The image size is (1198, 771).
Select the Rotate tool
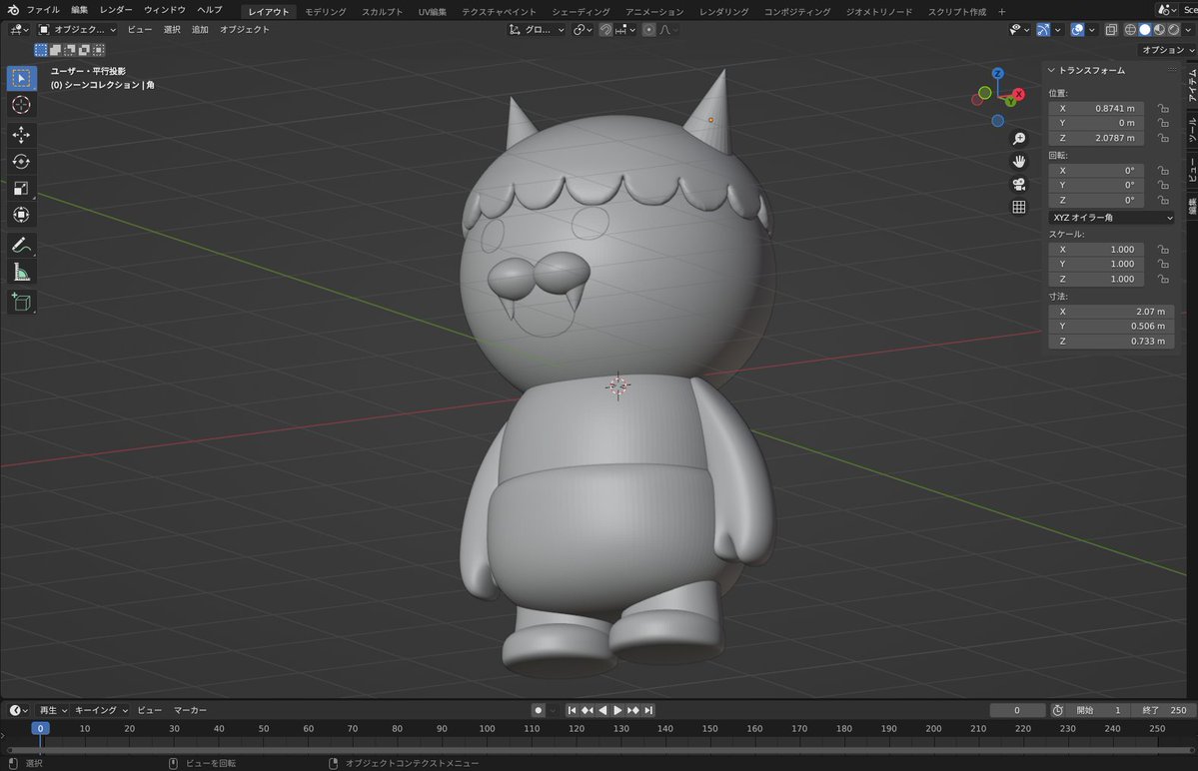tap(21, 161)
